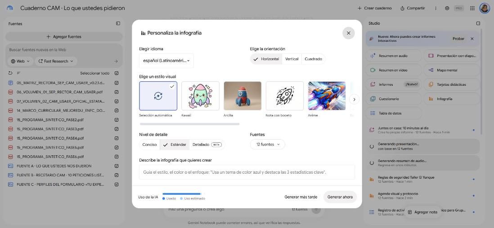Create Tarjetas didácticas in Studio

pyautogui.click(x=451, y=84)
